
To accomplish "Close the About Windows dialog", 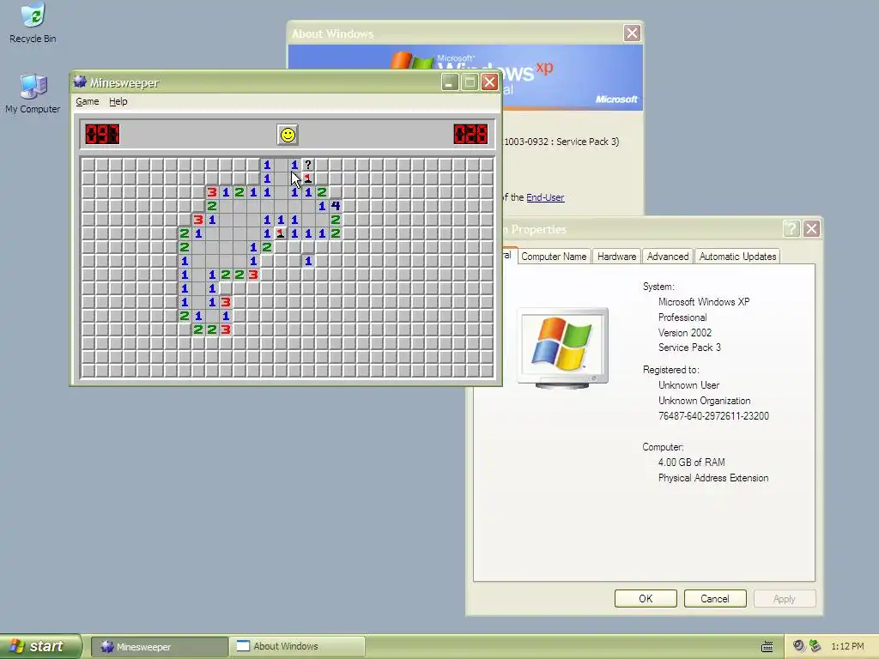I will tap(632, 33).
